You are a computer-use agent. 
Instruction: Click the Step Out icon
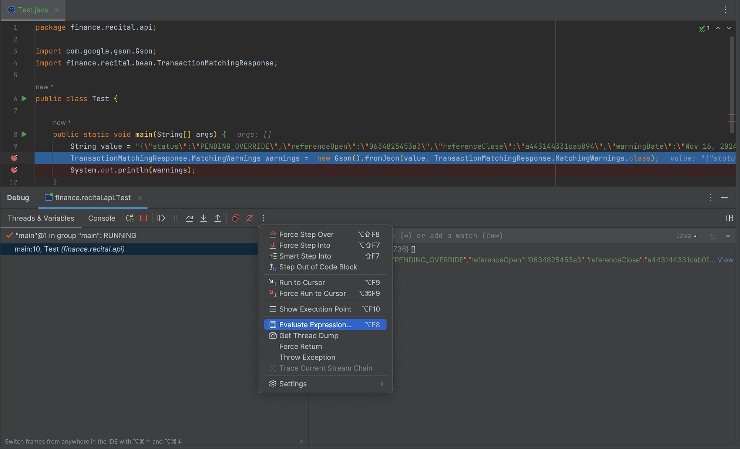218,218
